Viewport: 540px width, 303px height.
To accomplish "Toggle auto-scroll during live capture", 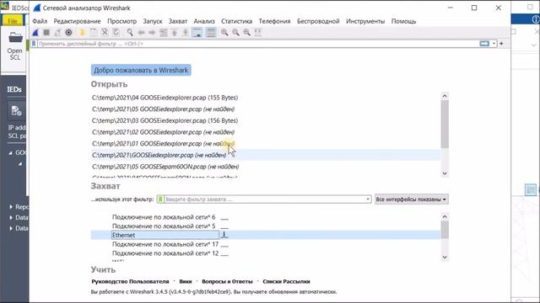I will pyautogui.click(x=197, y=32).
